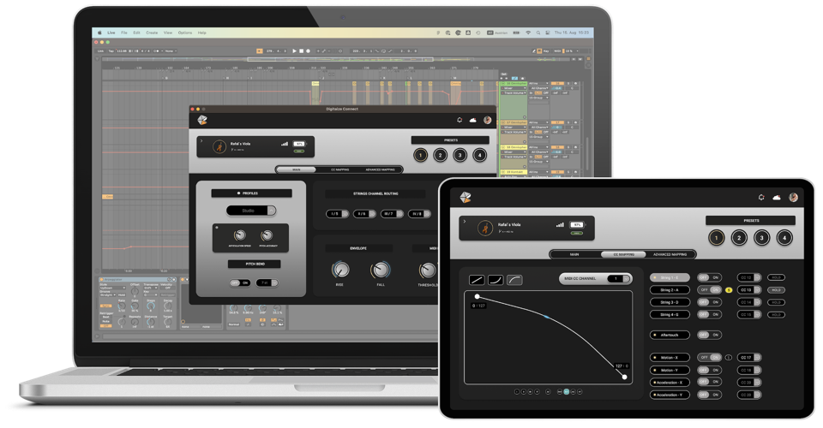Toggle the Pitch Bend OFF/ON switch
Image resolution: width=823 pixels, height=428 pixels.
pos(239,282)
